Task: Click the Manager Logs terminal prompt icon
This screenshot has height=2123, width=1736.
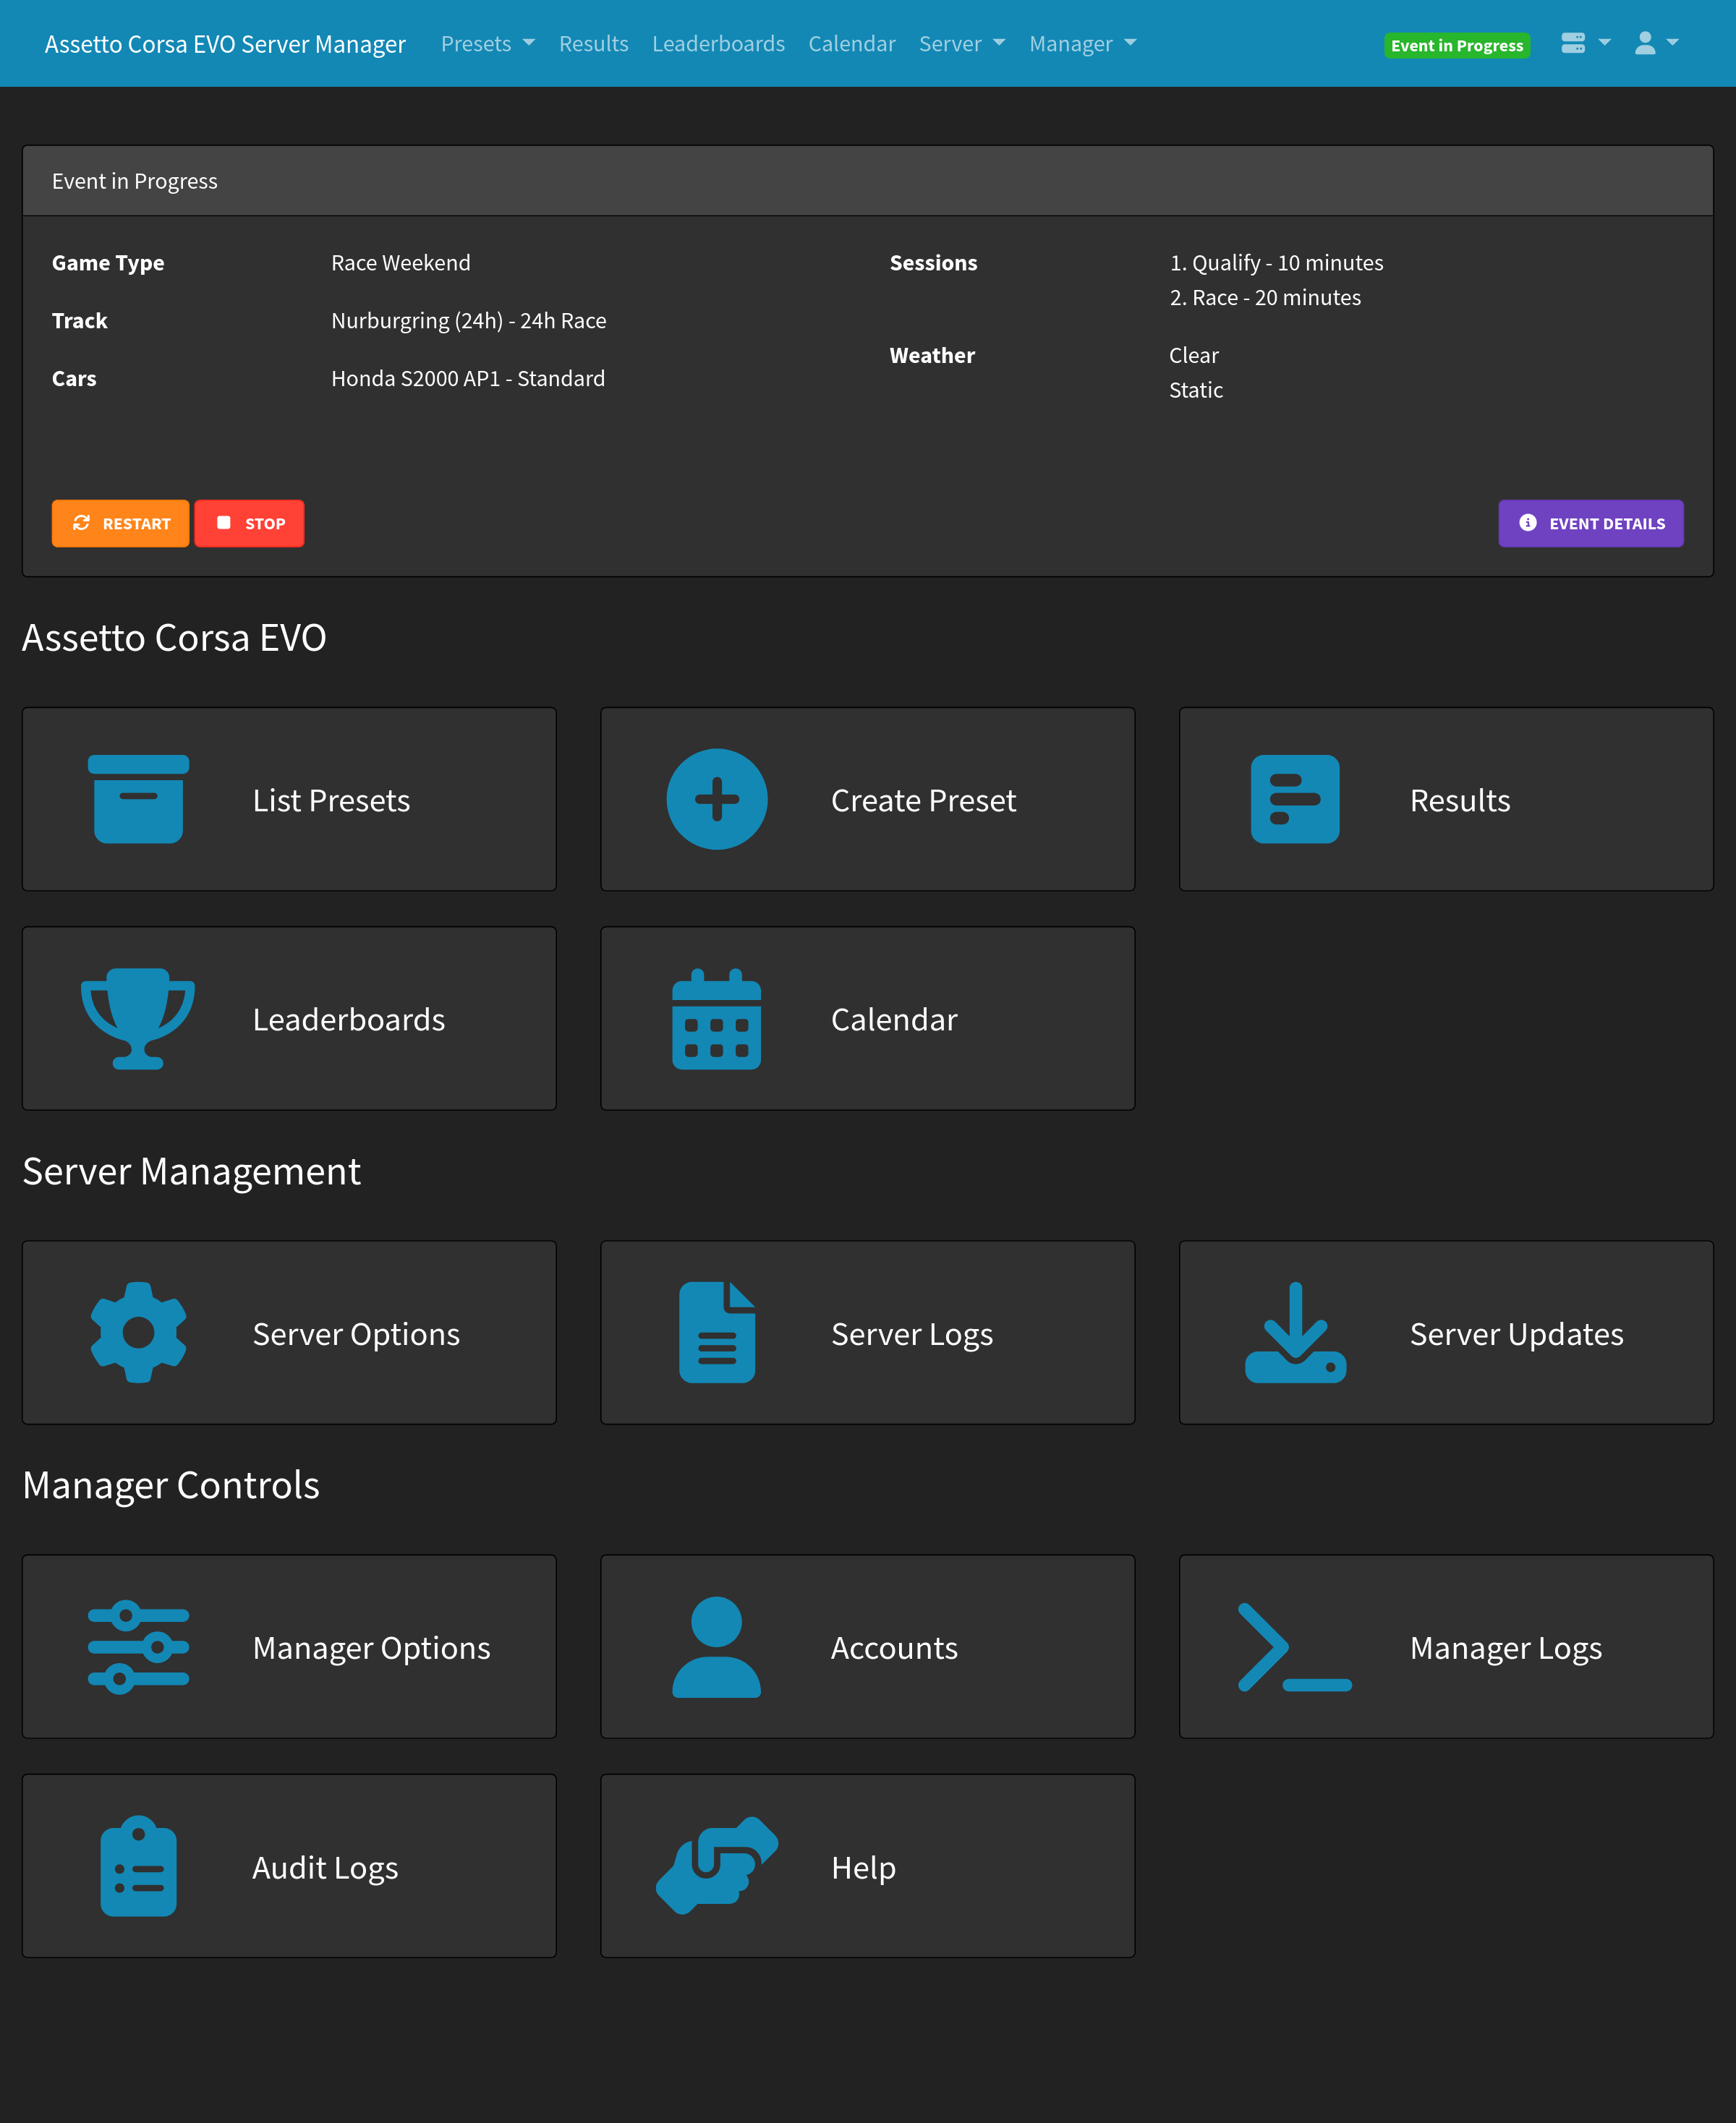Action: (1294, 1646)
